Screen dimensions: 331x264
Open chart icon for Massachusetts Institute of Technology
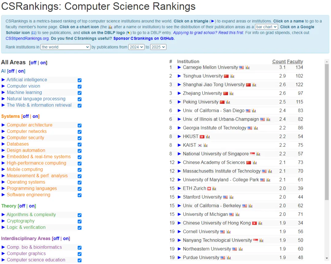pyautogui.click(x=270, y=171)
